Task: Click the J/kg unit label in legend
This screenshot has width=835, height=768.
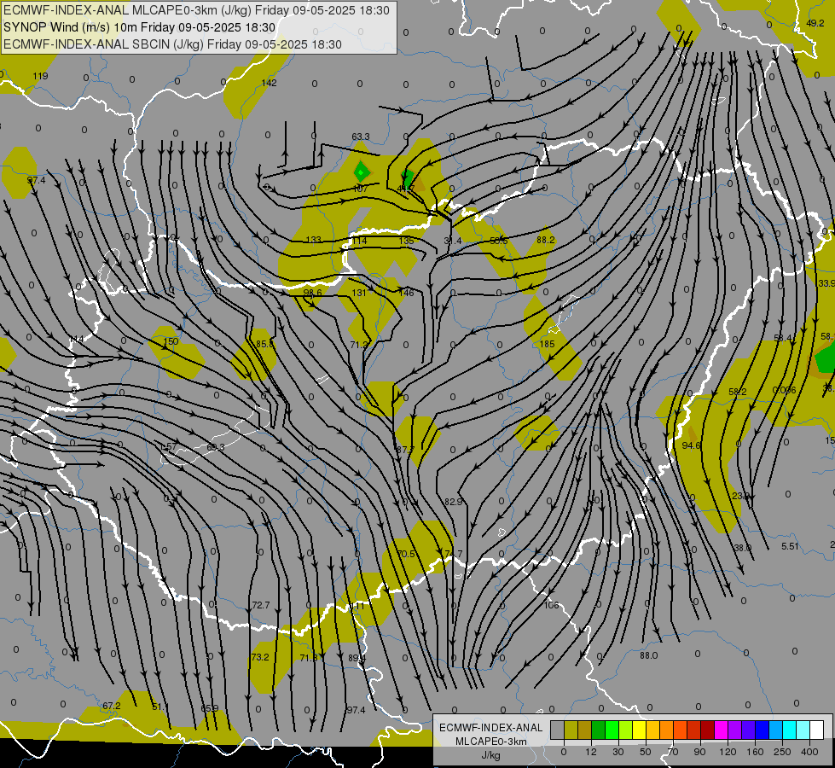Action: click(x=491, y=755)
